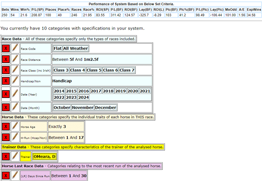This screenshot has width=262, height=181.
Task: Click the December month tag
Action: (106, 107)
